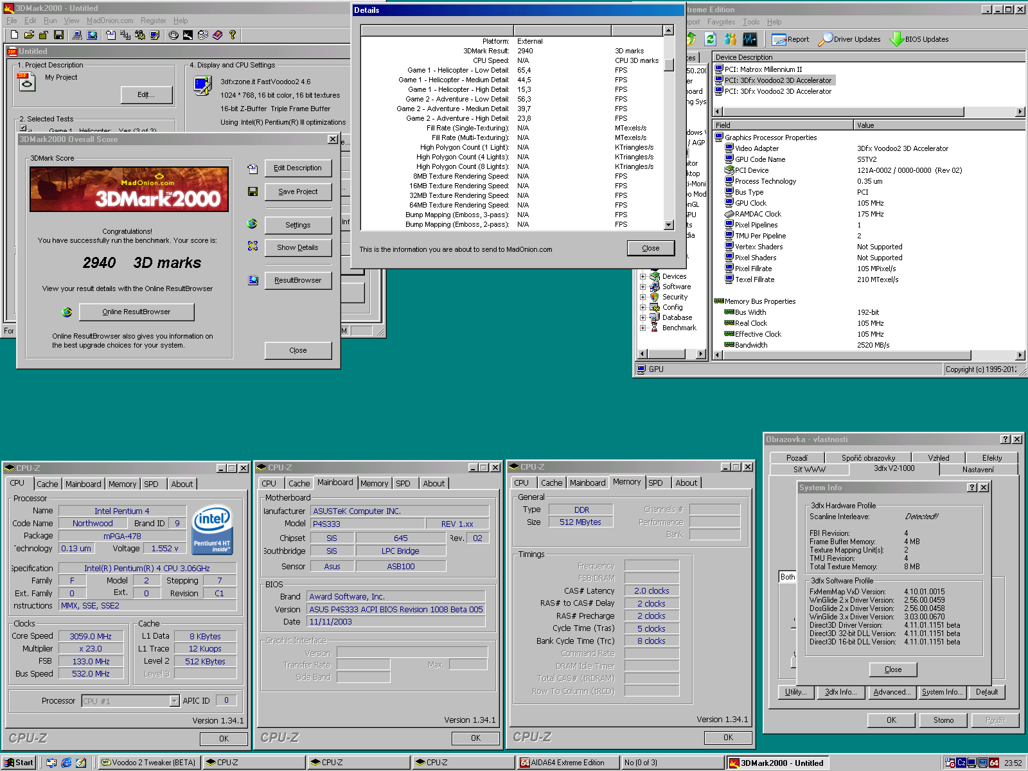Image resolution: width=1028 pixels, height=771 pixels.
Task: Click the Save Project button
Action: [x=298, y=192]
